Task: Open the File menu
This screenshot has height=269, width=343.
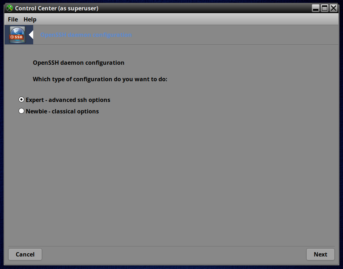Action: [13, 19]
